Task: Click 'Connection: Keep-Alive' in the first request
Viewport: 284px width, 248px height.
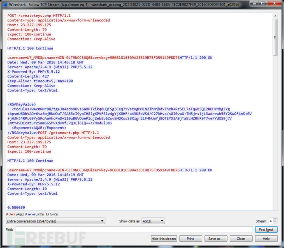Action: pos(31,39)
